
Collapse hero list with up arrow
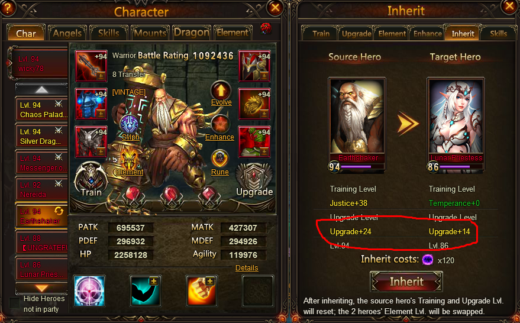41,89
